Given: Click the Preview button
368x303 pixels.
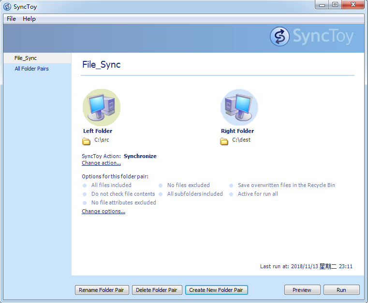Looking at the screenshot, I should pos(302,290).
